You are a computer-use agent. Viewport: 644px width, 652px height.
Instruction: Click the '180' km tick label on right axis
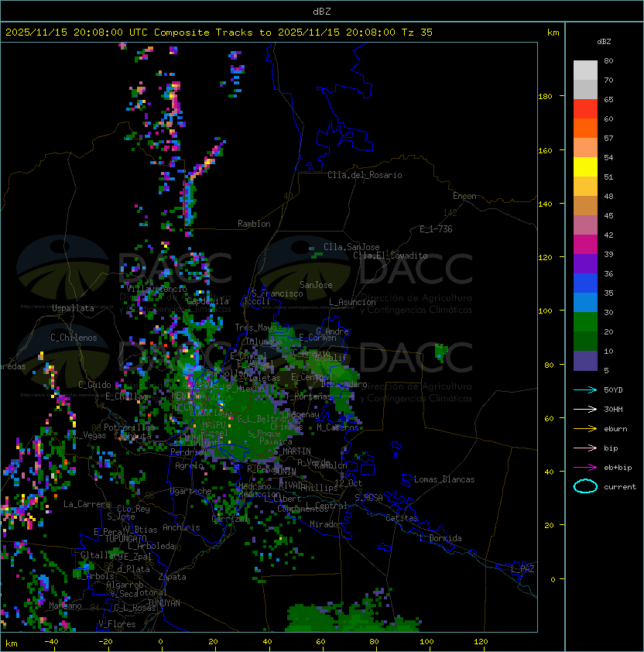pyautogui.click(x=545, y=97)
